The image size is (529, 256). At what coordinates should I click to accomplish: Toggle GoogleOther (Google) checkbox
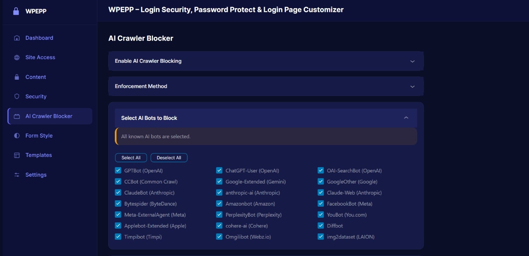click(x=321, y=182)
